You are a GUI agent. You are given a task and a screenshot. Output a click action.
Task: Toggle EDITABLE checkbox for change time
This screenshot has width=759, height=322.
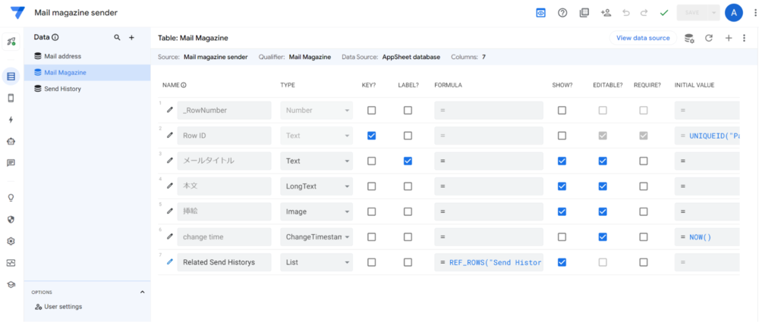tap(603, 237)
